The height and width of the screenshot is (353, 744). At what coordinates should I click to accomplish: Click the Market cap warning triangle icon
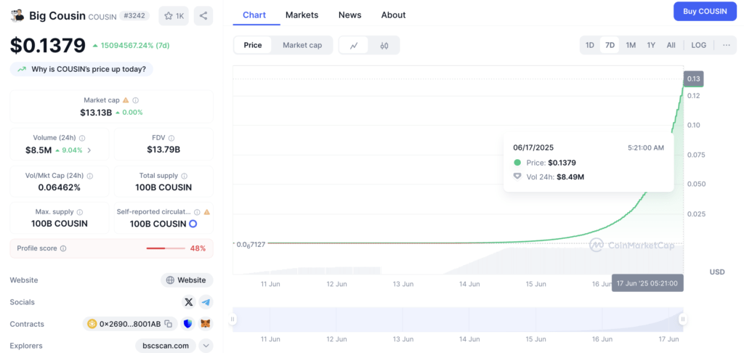(126, 100)
